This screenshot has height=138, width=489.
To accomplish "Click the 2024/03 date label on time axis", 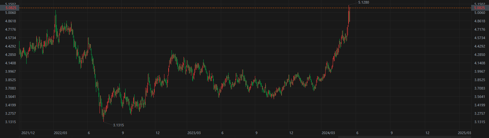I will point(328,133).
